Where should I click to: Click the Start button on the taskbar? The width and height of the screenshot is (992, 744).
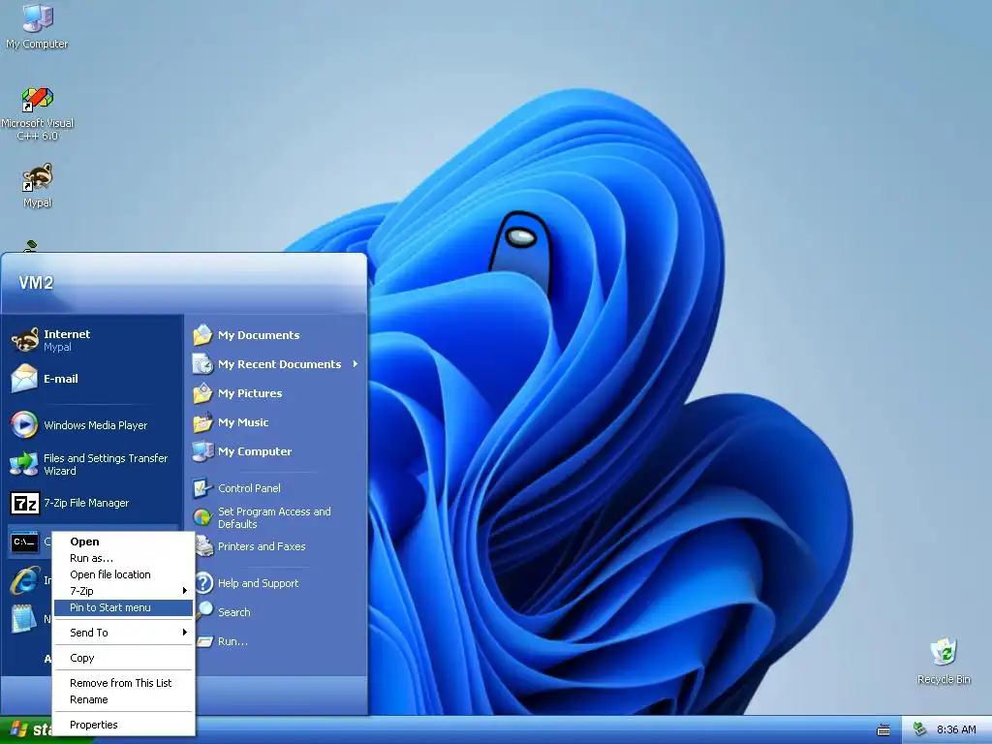[x=25, y=730]
